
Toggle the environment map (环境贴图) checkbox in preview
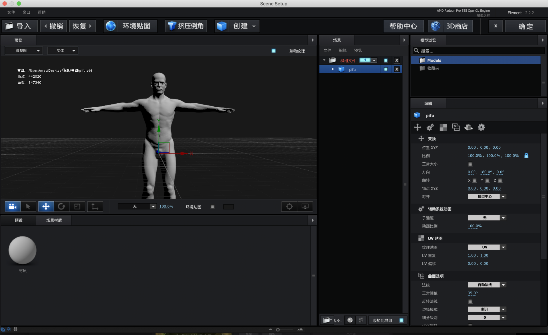212,207
